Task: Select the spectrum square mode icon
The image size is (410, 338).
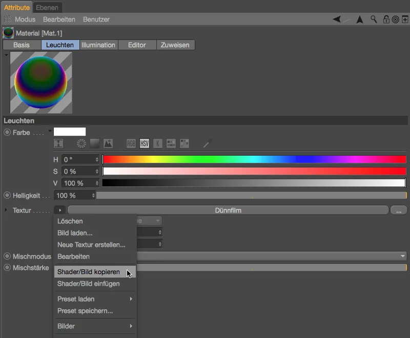Action: (x=95, y=143)
